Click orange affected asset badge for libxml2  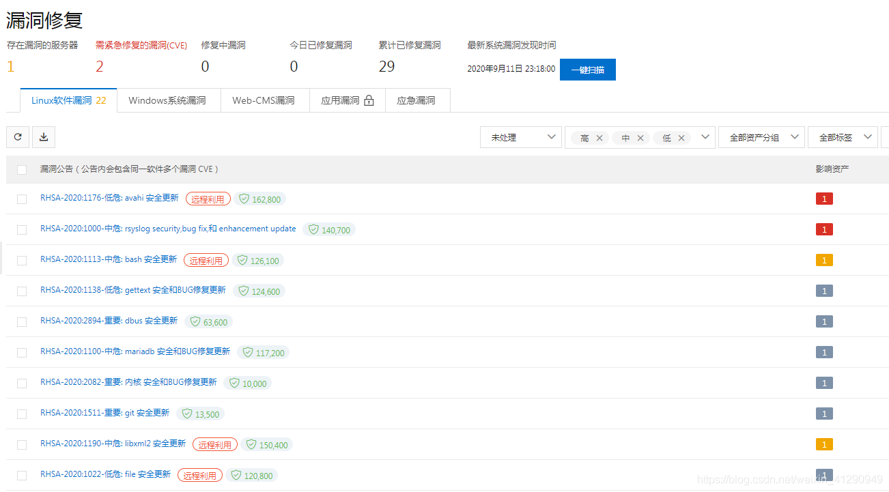(x=824, y=445)
